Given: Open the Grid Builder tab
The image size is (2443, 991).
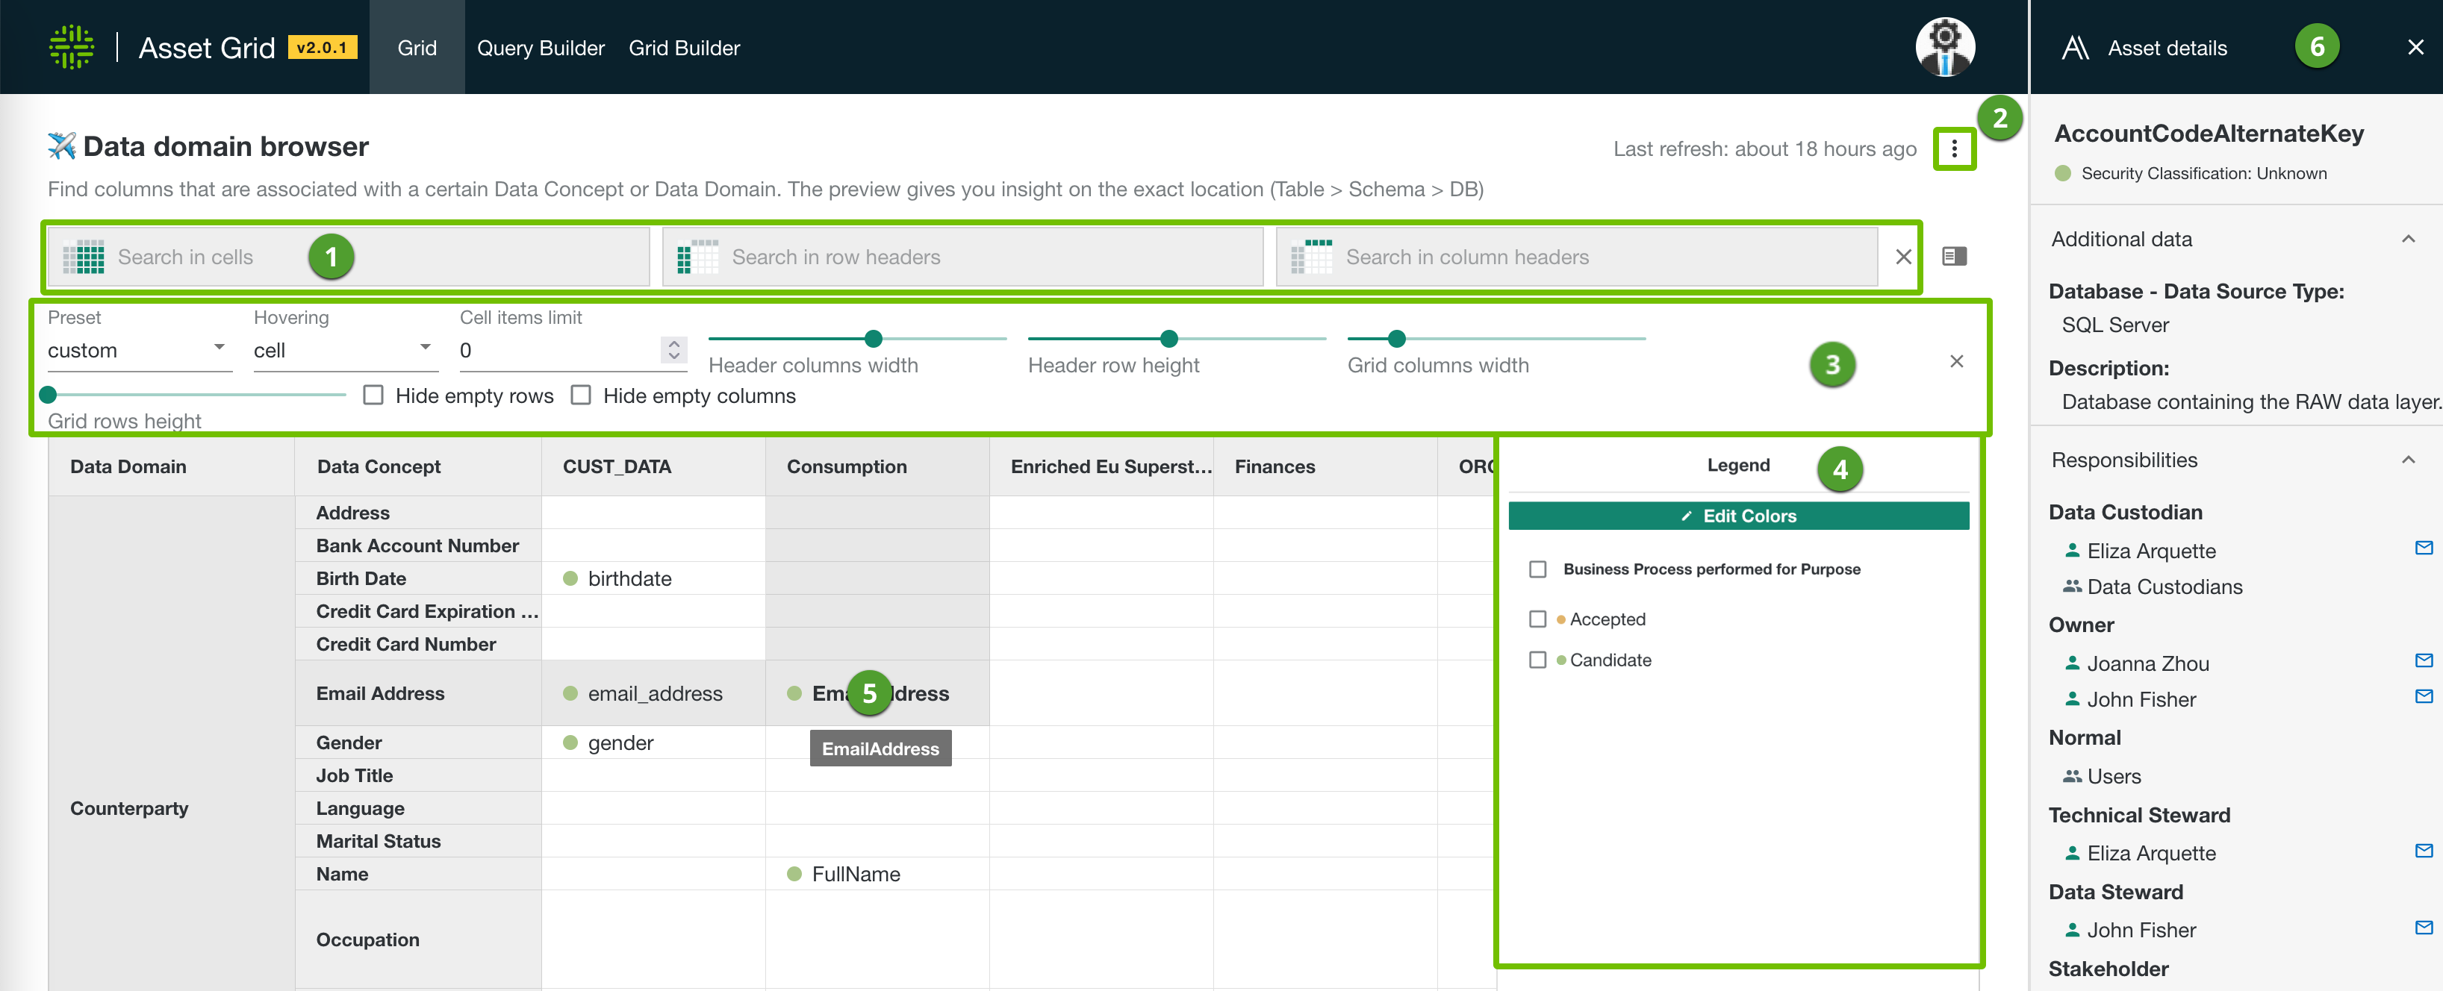Looking at the screenshot, I should (x=684, y=47).
